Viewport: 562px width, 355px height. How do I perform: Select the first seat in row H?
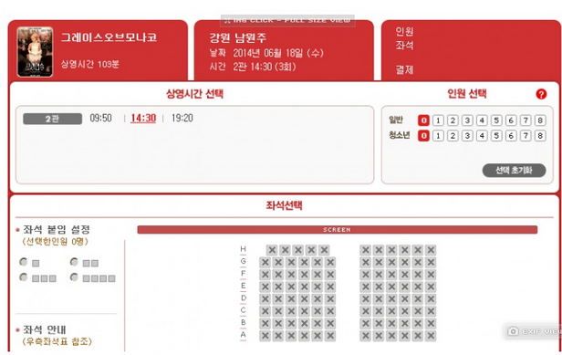pyautogui.click(x=272, y=250)
